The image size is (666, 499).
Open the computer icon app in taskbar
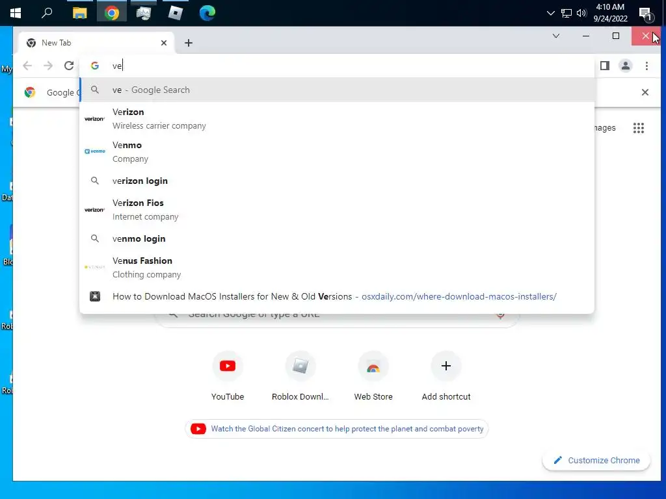144,13
